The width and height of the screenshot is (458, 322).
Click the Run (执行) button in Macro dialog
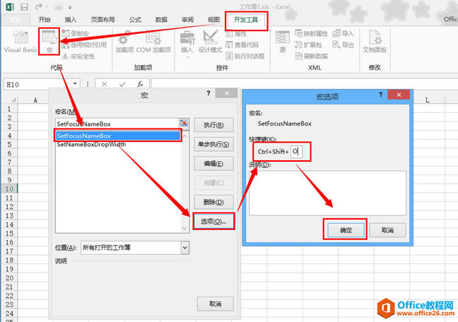pos(214,125)
